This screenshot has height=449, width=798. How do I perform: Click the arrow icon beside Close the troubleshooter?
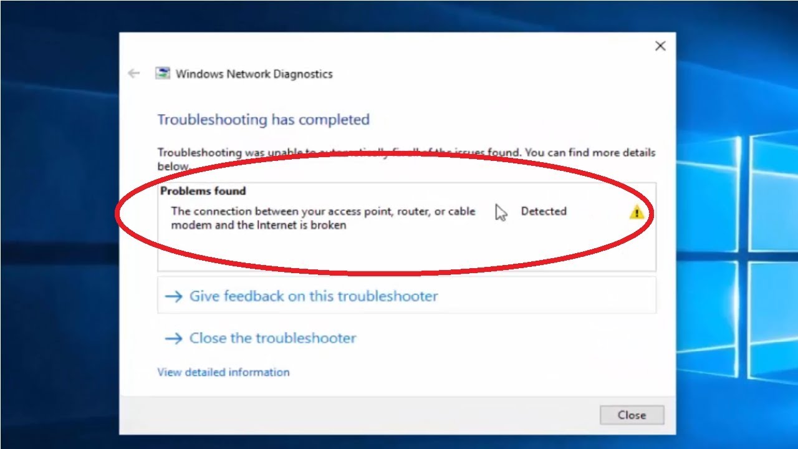click(x=173, y=339)
